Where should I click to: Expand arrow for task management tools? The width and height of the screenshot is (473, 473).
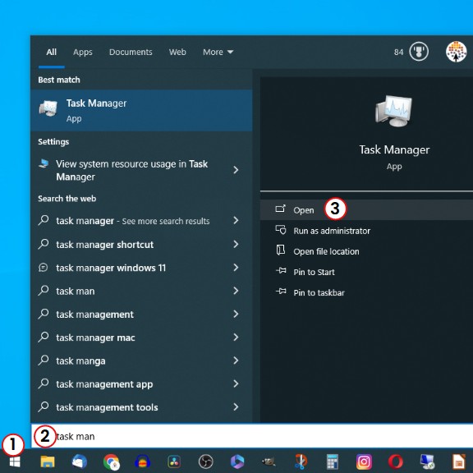pyautogui.click(x=236, y=407)
